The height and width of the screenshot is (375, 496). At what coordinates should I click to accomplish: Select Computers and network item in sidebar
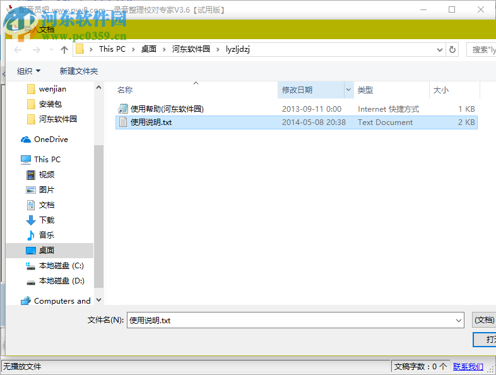tap(62, 301)
